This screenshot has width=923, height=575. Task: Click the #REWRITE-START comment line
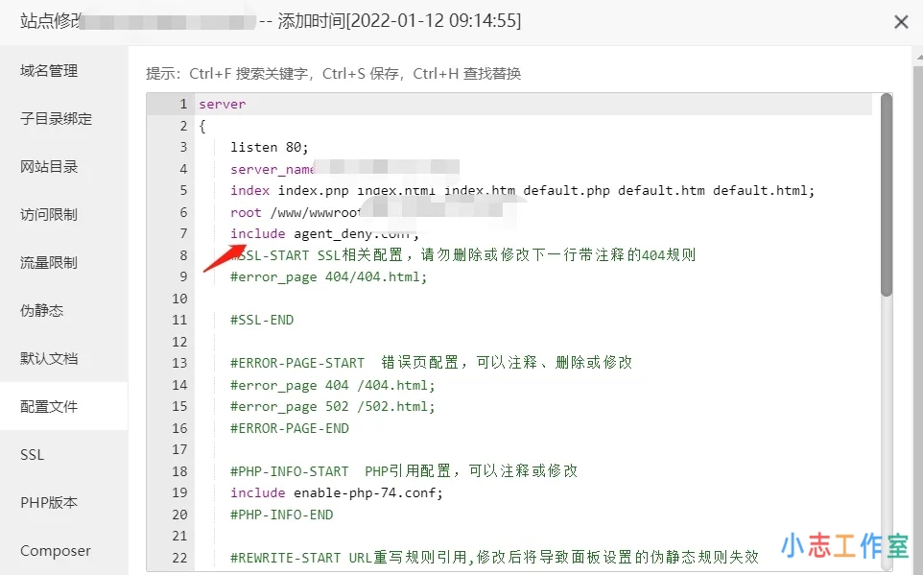[494, 558]
